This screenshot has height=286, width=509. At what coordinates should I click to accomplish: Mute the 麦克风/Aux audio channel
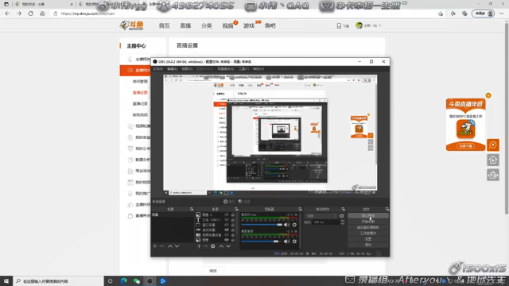[x=286, y=225]
